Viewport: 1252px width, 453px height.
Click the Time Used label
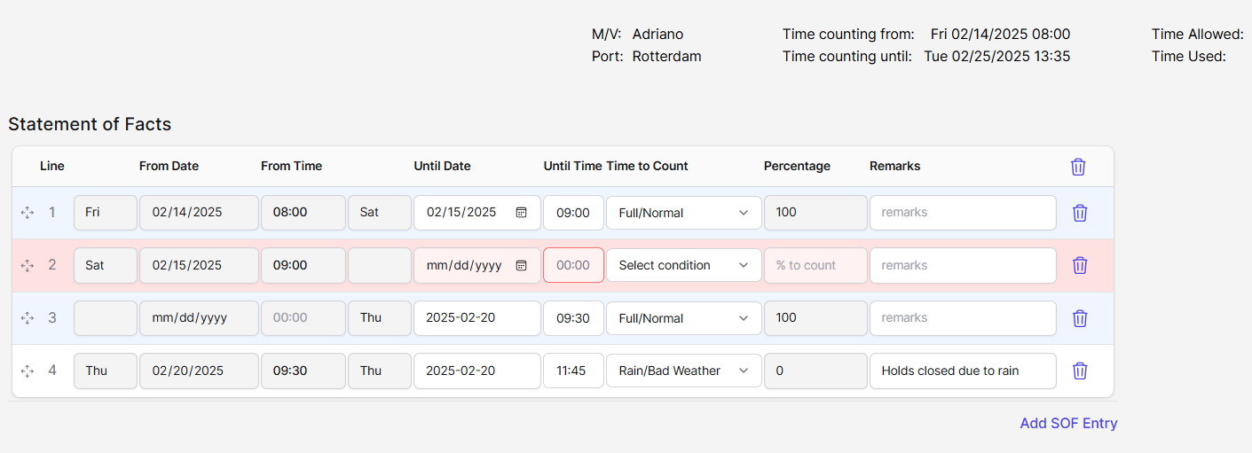(x=1189, y=57)
